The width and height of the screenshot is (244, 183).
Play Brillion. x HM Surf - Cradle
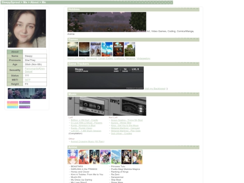(84, 120)
